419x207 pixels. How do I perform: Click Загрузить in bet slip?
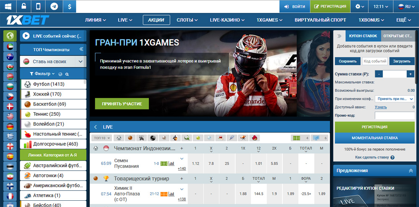click(402, 61)
